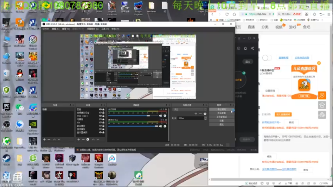The width and height of the screenshot is (333, 187).
Task: Click the room announcement text area on Douyu page
Action: (296, 142)
